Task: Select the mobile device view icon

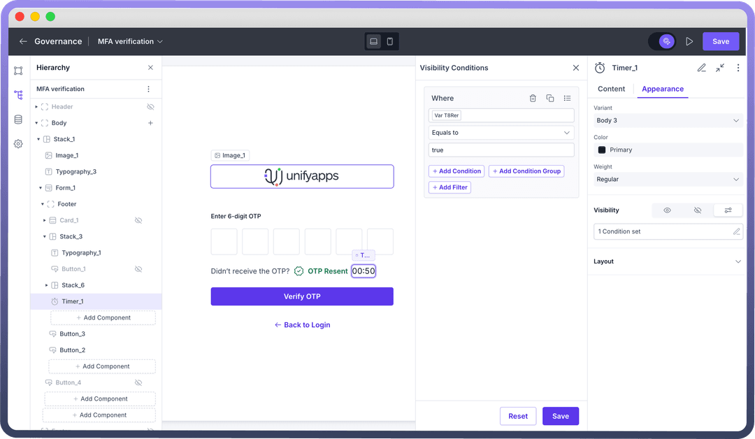Action: point(390,42)
